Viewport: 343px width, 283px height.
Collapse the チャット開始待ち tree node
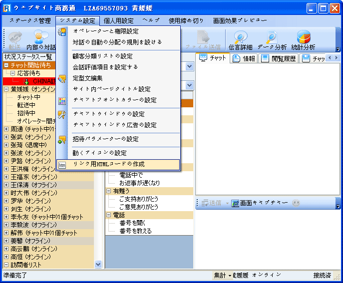click(x=6, y=65)
